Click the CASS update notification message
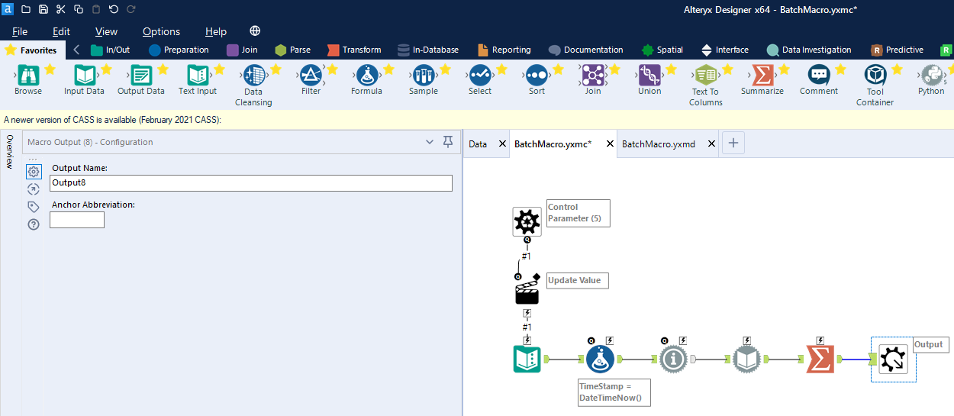 coord(112,120)
